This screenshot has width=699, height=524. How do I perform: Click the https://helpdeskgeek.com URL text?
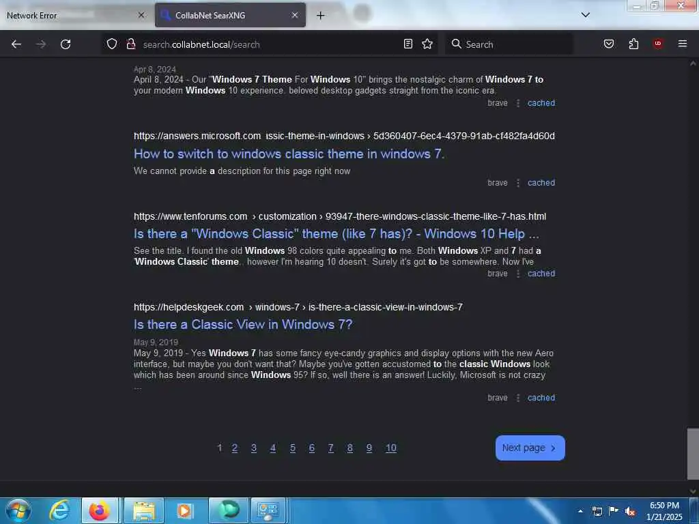[x=188, y=307]
